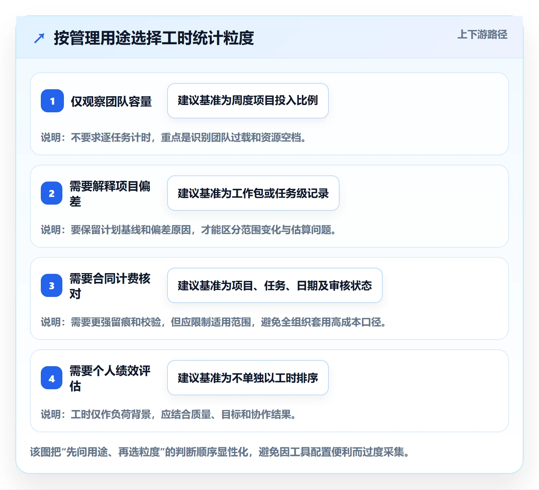Click the 仅观察团队容量 step title
This screenshot has height=490, width=539.
[x=111, y=101]
